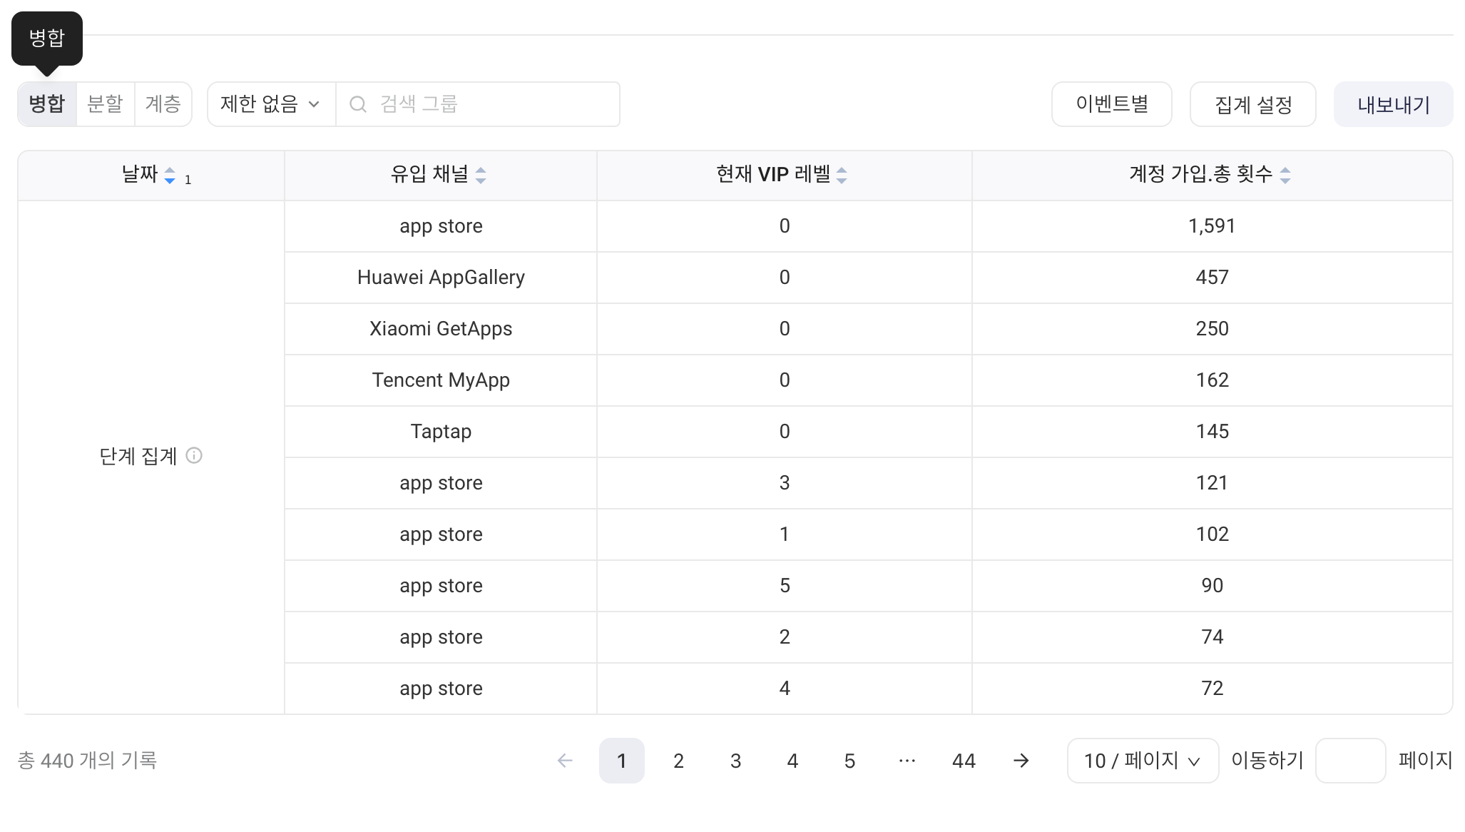Go to page 3

736,761
